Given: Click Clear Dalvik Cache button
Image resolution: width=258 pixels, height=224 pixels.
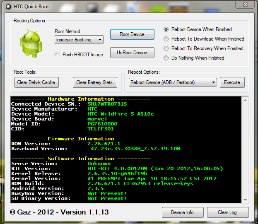Looking at the screenshot, I should click(x=36, y=82).
